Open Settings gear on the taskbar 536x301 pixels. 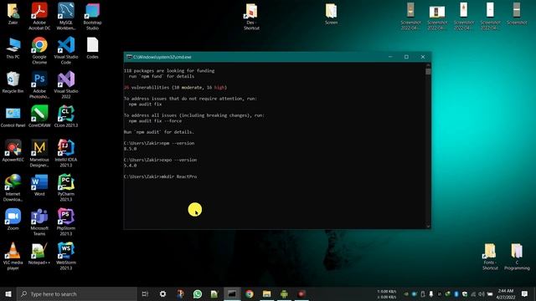point(162,293)
